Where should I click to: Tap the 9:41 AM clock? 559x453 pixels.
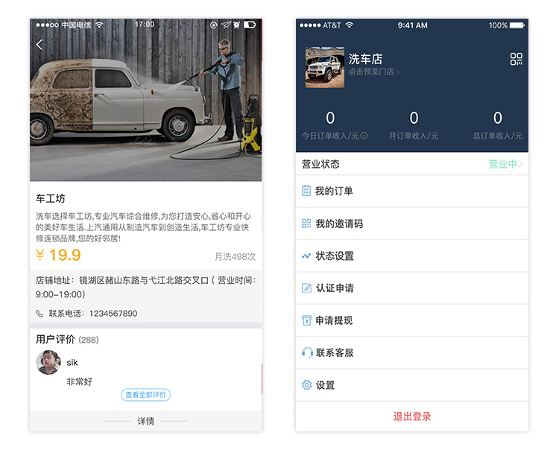tap(412, 25)
